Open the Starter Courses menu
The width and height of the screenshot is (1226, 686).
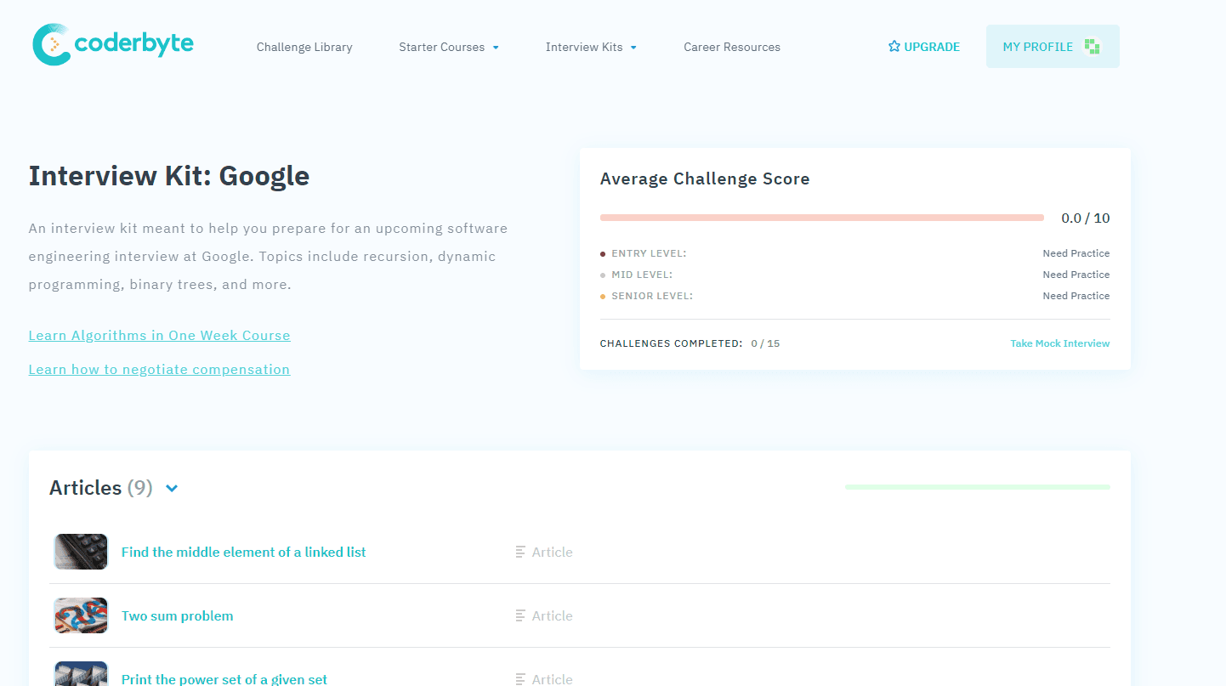click(449, 47)
